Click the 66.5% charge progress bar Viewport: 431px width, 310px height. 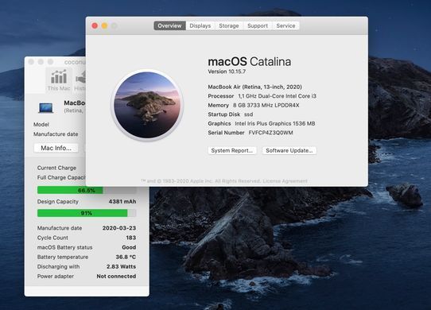tap(87, 190)
